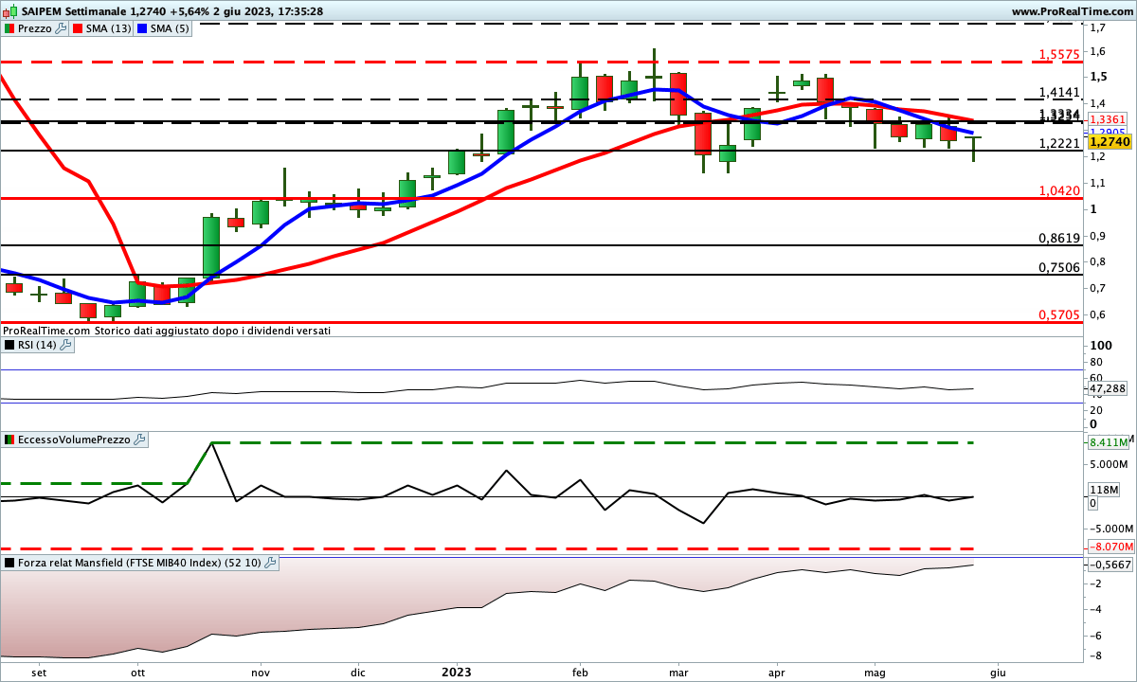1137x682 pixels.
Task: Open EccessoVolumePrezzo wrench settings icon
Action: (139, 440)
